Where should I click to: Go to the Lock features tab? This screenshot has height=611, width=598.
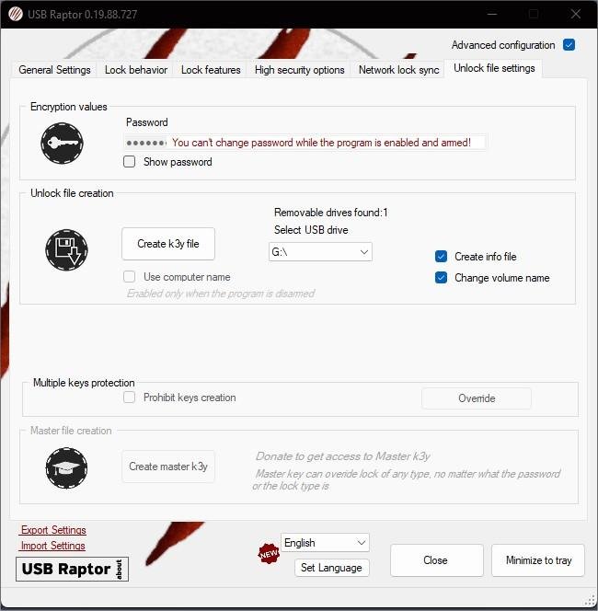point(211,70)
